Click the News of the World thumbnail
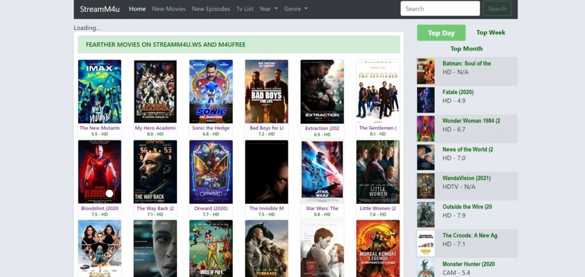This screenshot has height=277, width=585. click(x=426, y=157)
